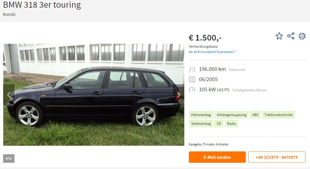Click the ABS feature tag
Screen dimensions: 310x169
[255, 115]
